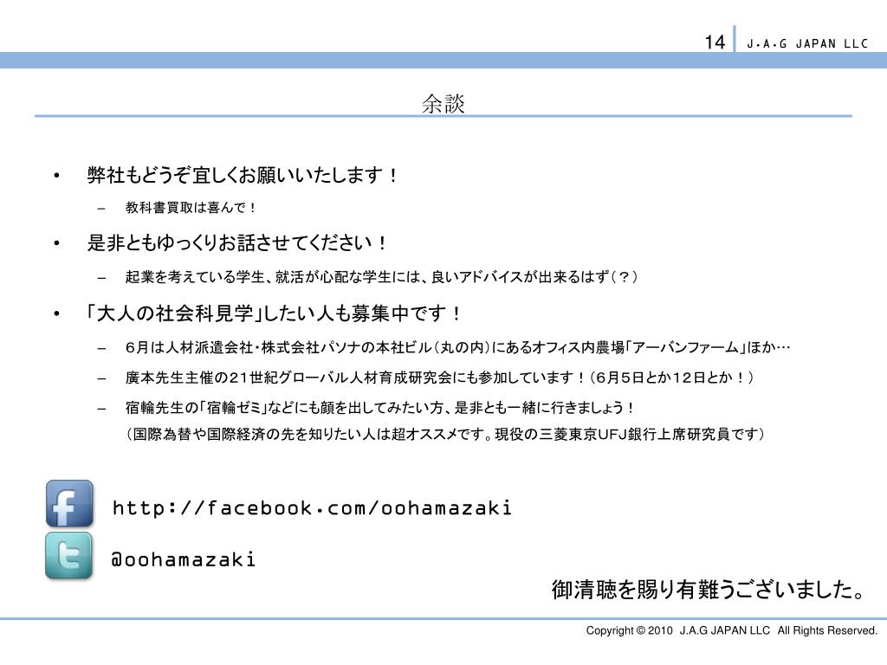
Task: Select the bullet 是非ともゆっくりお話させてください!
Action: coord(237,243)
